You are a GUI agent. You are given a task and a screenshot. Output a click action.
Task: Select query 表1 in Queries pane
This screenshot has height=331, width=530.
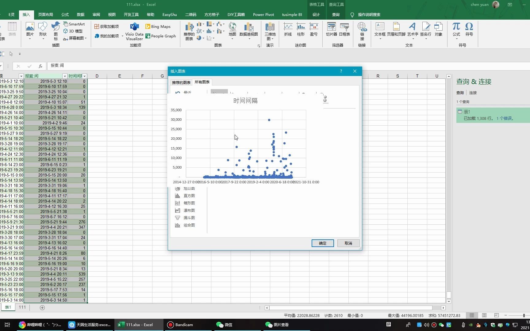click(x=493, y=115)
